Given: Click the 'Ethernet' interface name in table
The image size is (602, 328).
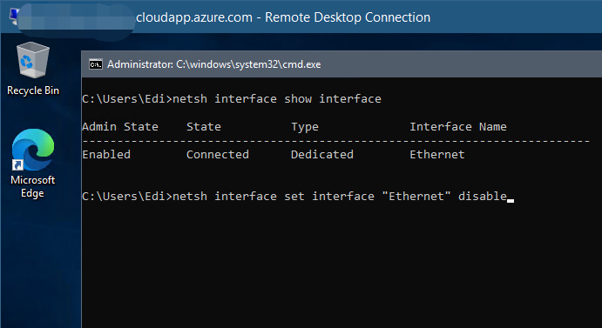Looking at the screenshot, I should coord(437,155).
